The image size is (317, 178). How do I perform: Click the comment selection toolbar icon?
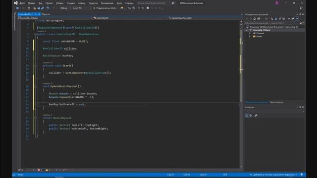[139, 8]
